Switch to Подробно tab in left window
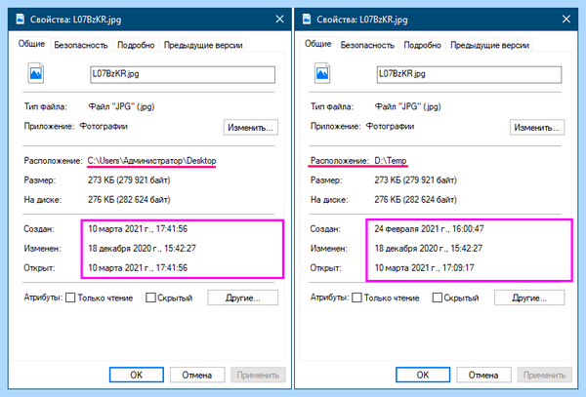Viewport: 586px width, 397px height. [136, 45]
